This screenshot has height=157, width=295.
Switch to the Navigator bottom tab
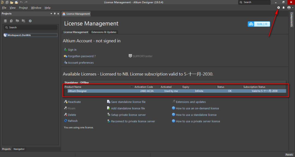19,149
